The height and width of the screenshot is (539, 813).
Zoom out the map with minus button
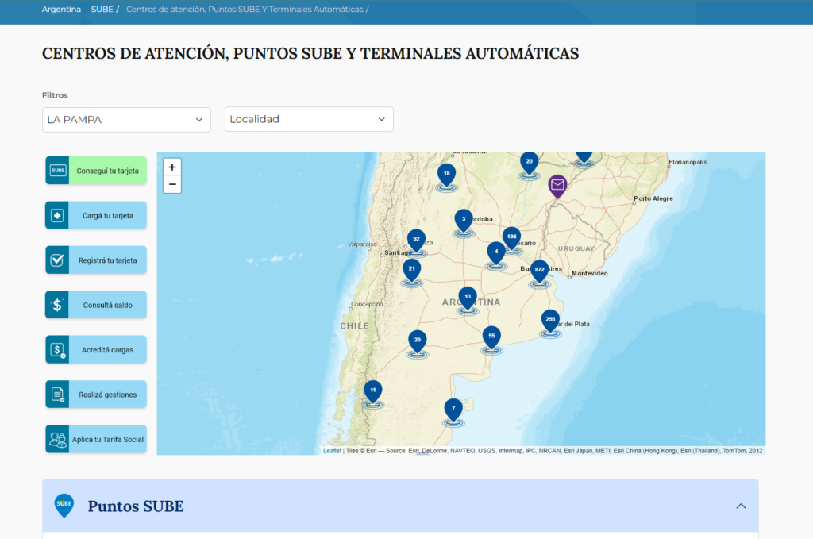click(172, 184)
